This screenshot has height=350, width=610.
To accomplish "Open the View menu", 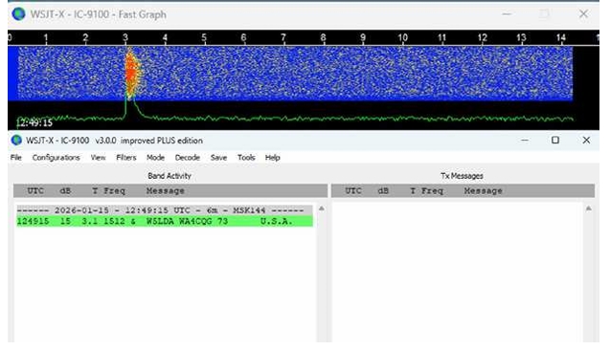I will click(98, 158).
